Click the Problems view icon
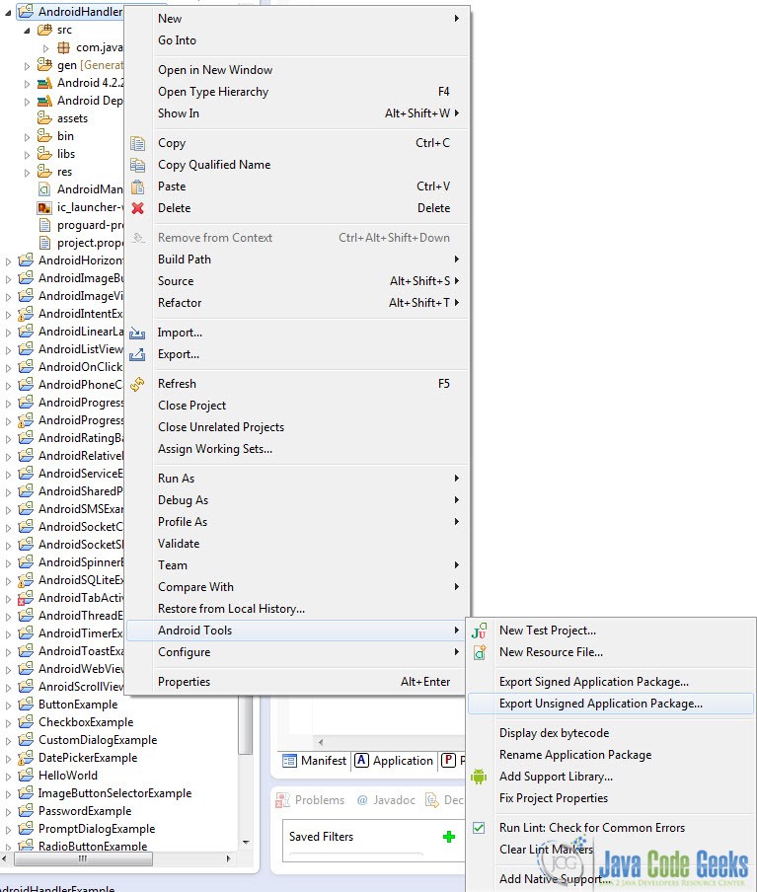The image size is (757, 892). [x=283, y=800]
